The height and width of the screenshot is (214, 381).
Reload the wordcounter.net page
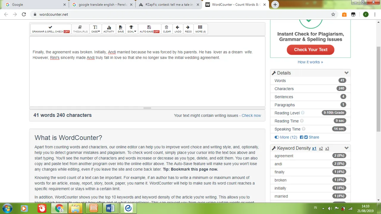tap(24, 14)
